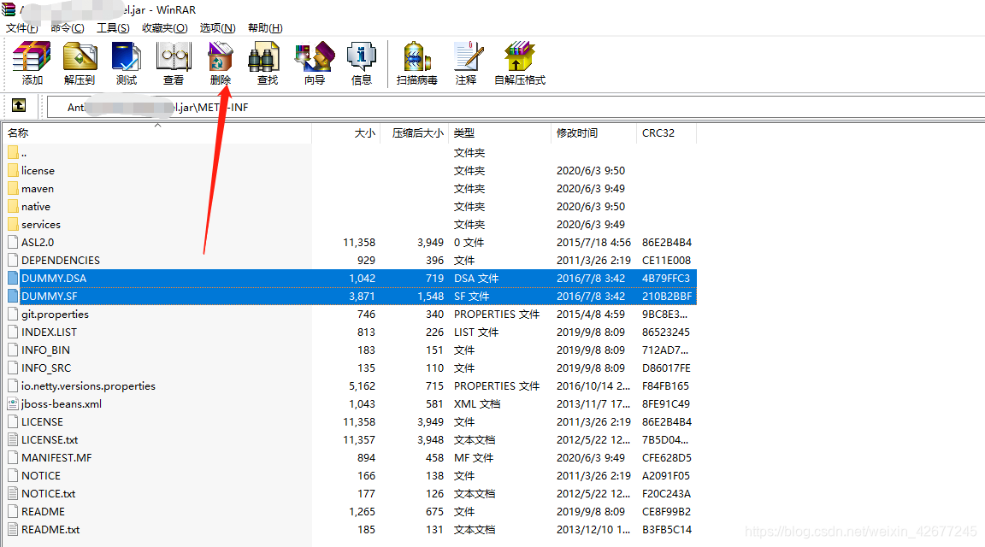Select the native folder icon
Screen dimensions: 985x547
click(x=13, y=206)
